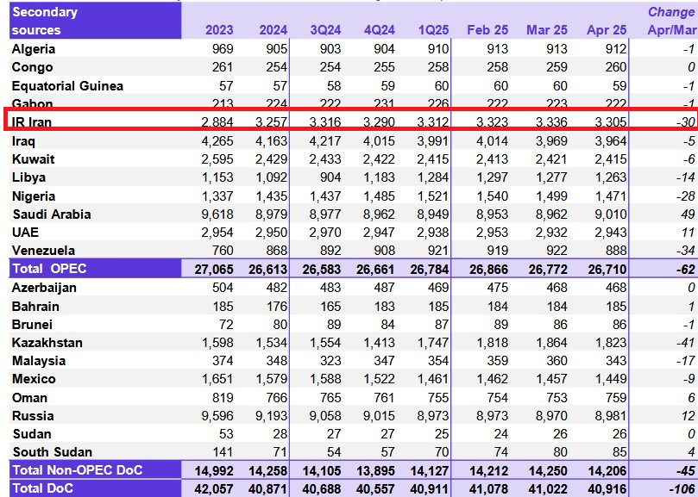The width and height of the screenshot is (698, 497).
Task: Select Russia's 2023 value 9,596
Action: point(216,416)
